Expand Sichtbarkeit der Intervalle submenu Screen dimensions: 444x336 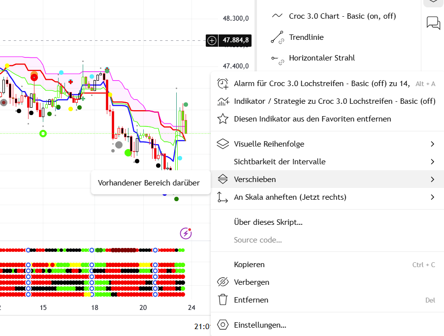tap(432, 162)
